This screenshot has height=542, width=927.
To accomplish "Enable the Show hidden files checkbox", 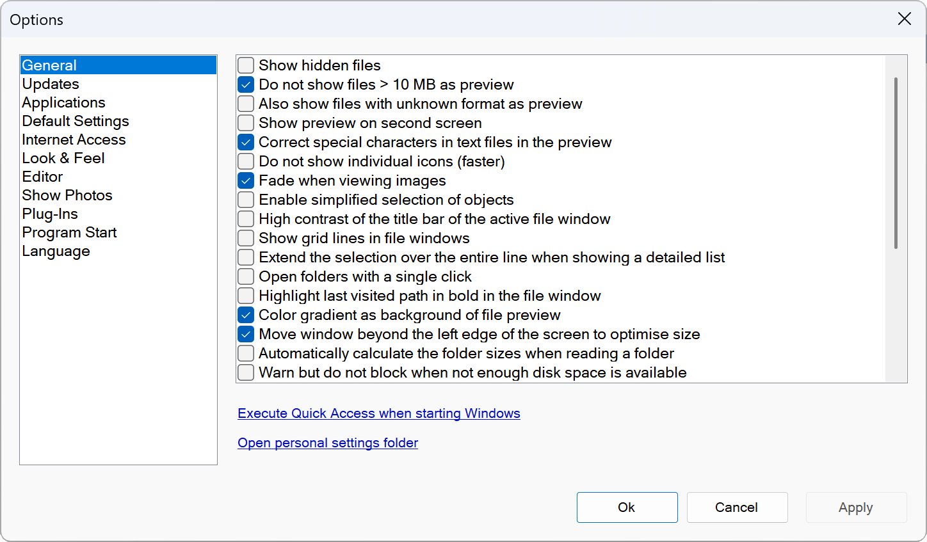I will click(246, 65).
